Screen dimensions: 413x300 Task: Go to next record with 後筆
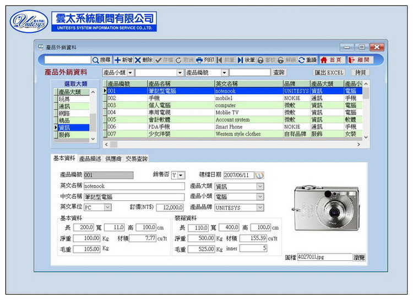246,59
